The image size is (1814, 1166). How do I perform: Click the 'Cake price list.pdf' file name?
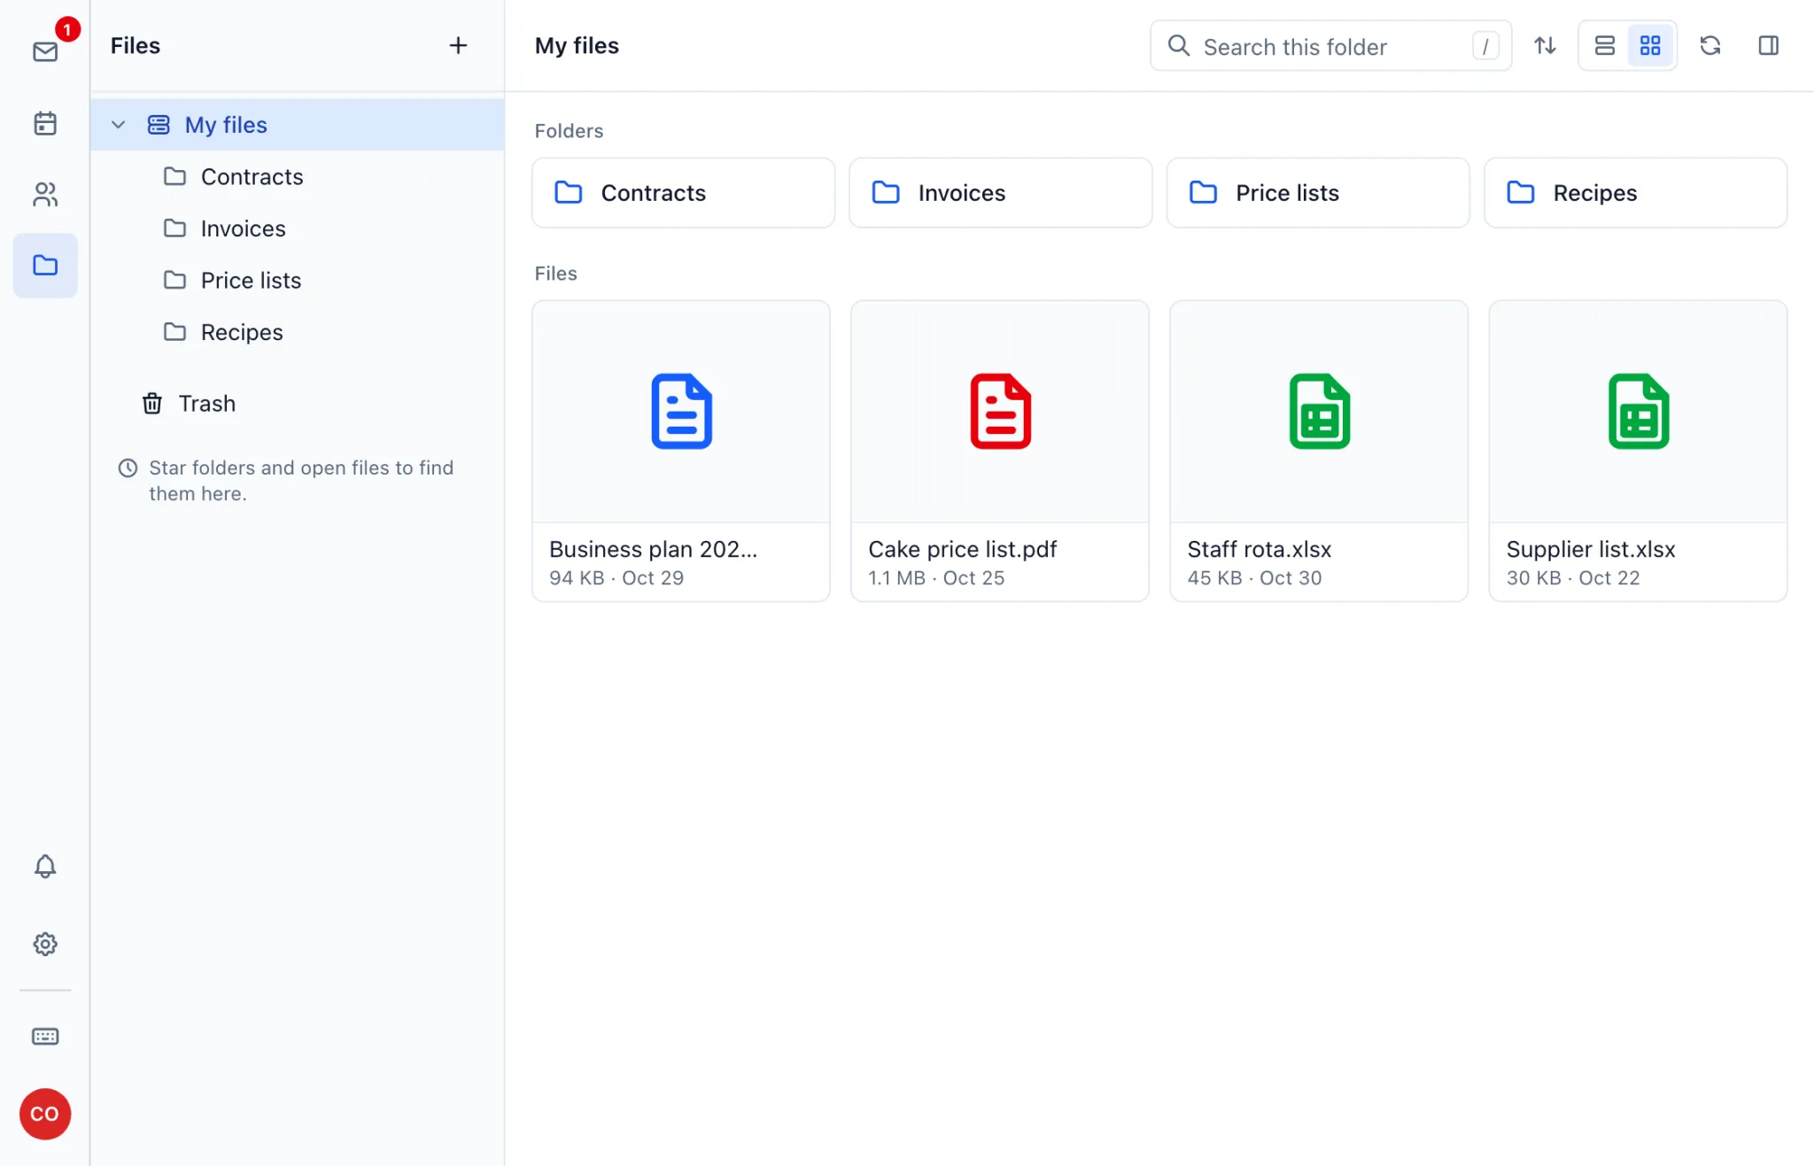tap(962, 549)
